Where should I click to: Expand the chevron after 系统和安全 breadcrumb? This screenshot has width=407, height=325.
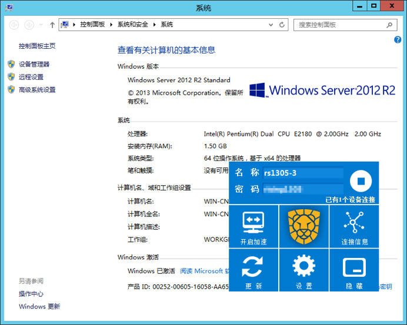[x=155, y=25]
